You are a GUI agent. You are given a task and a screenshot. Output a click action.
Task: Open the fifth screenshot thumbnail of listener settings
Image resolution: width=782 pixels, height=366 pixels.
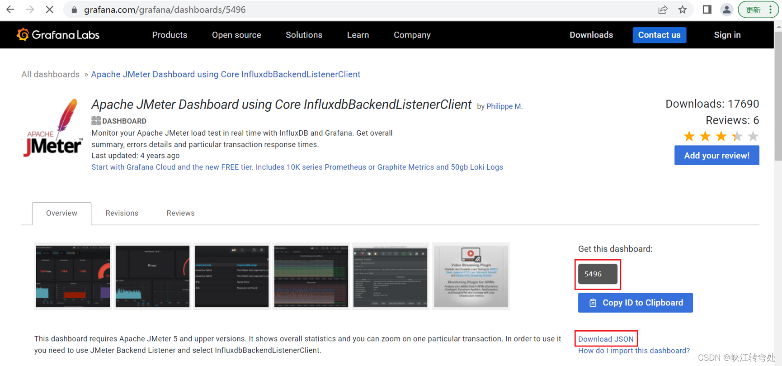pos(390,276)
